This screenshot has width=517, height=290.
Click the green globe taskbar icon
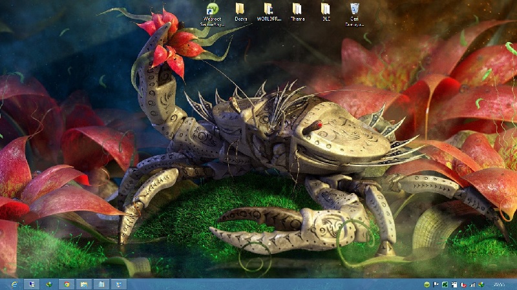48,284
